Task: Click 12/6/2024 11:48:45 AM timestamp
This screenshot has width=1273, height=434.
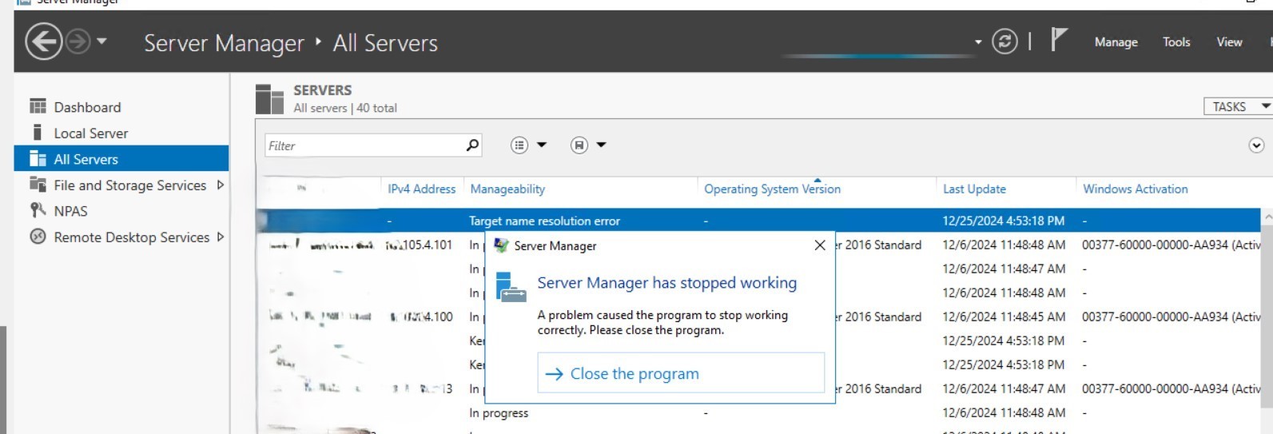Action: pyautogui.click(x=1004, y=317)
